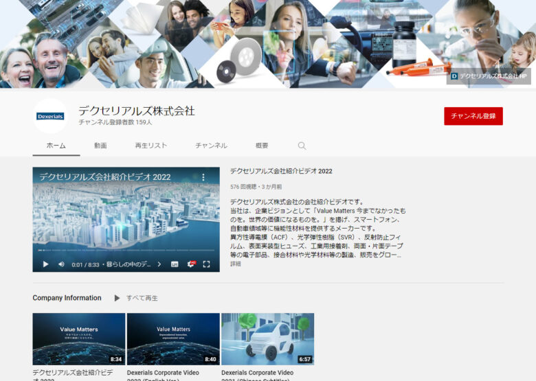This screenshot has height=381, width=536.
Task: Open the 再生リスト tab
Action: (151, 146)
